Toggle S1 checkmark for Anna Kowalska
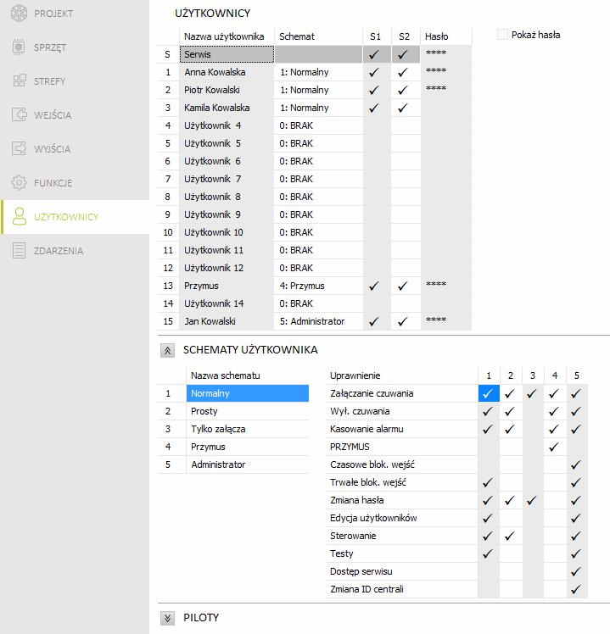This screenshot has height=634, width=610. pyautogui.click(x=374, y=72)
